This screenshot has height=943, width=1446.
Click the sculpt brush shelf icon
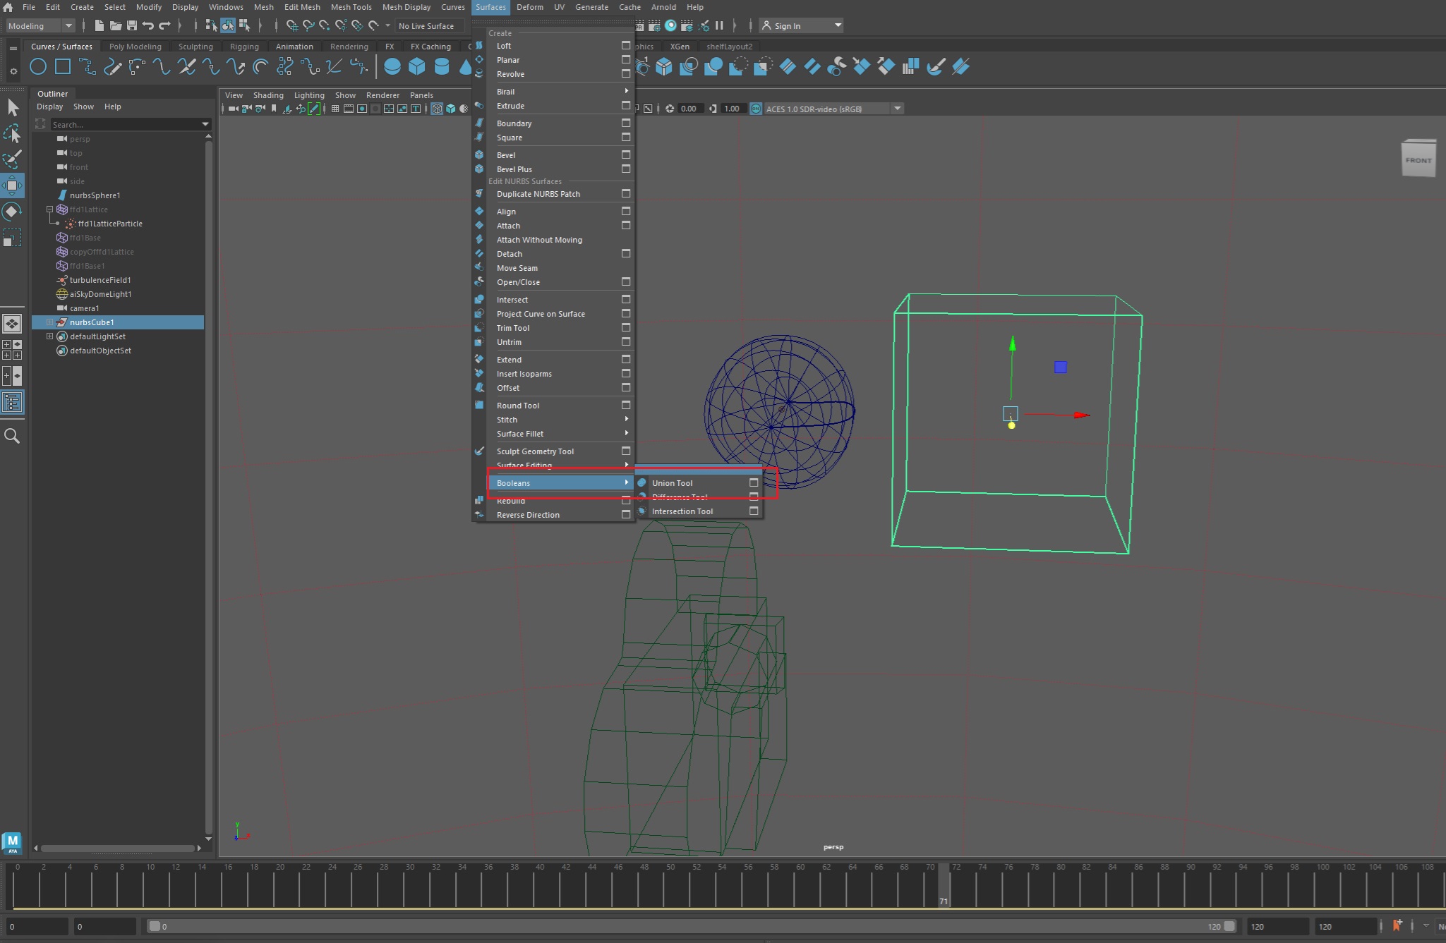(x=936, y=67)
